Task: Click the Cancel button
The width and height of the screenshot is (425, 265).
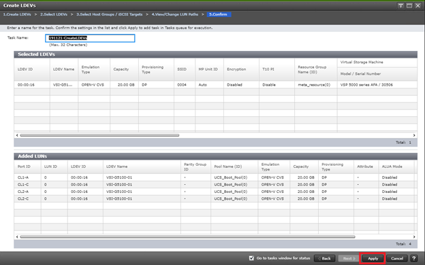Action: pos(397,258)
